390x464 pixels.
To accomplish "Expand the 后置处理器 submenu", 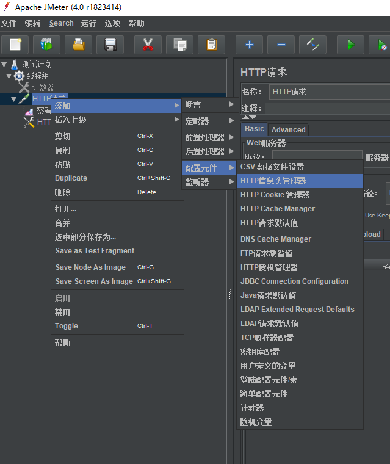I will click(x=210, y=151).
